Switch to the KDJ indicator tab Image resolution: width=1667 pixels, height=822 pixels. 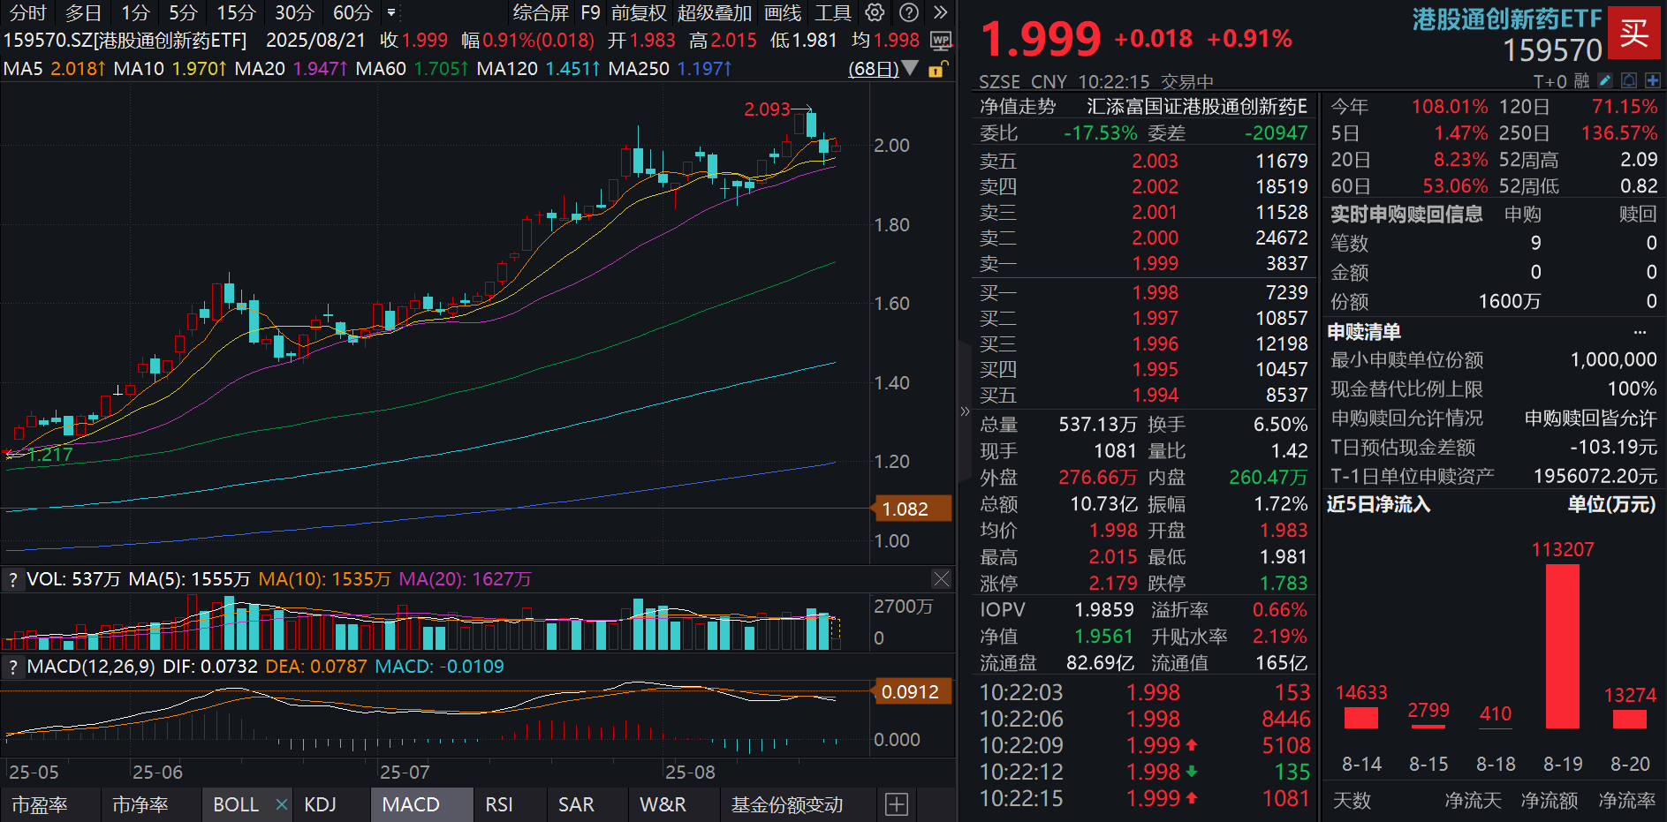click(x=321, y=804)
